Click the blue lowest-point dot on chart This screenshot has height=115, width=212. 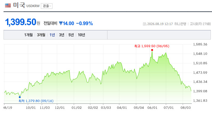pos(20,97)
